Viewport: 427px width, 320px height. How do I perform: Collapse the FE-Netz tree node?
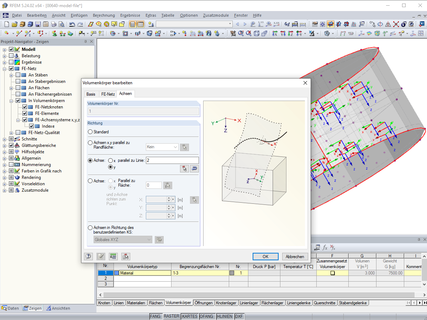pyautogui.click(x=5, y=69)
